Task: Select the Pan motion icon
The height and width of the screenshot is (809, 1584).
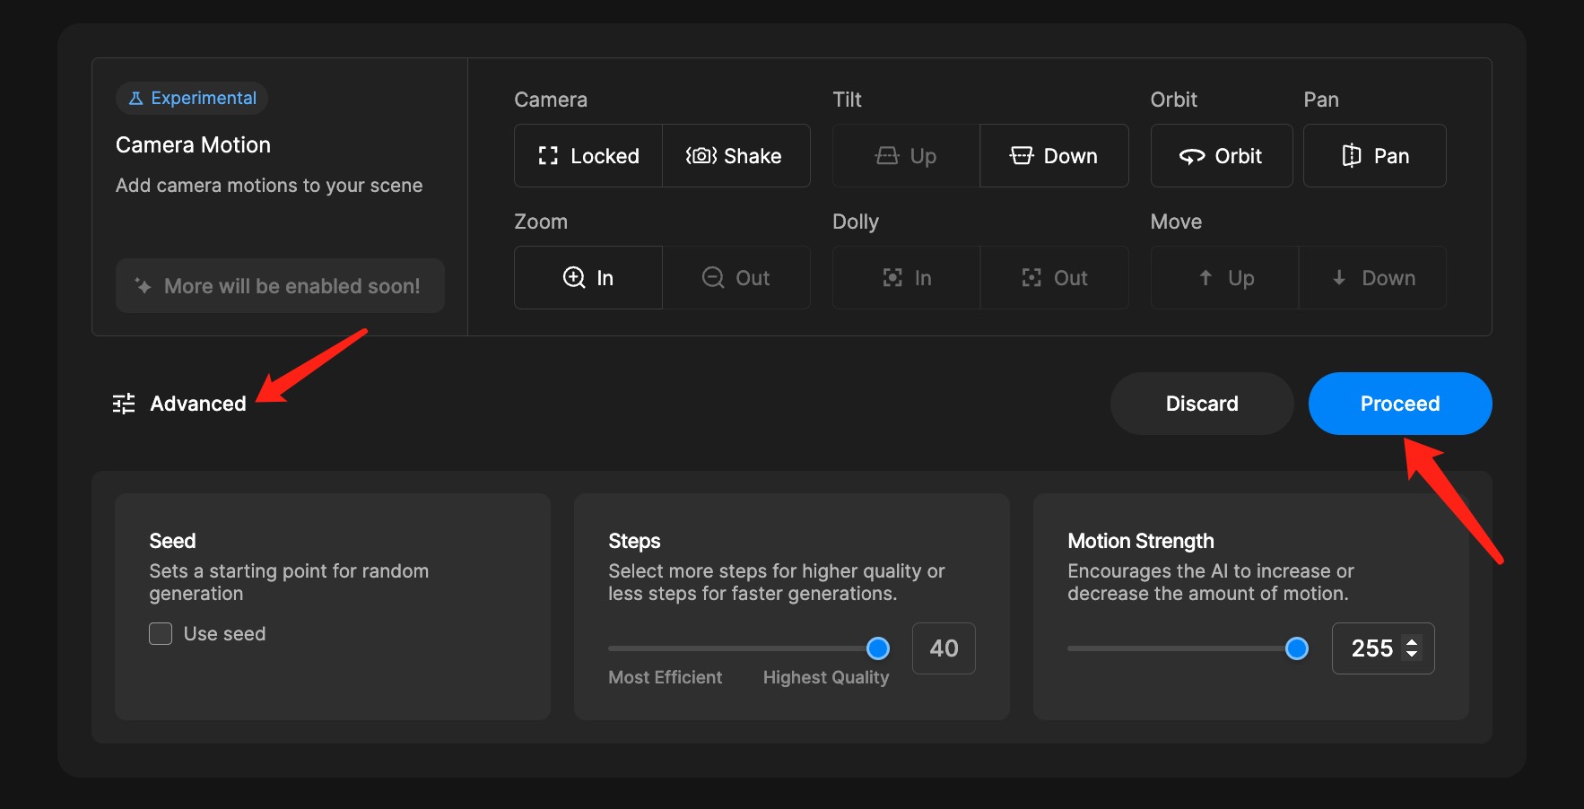Action: pyautogui.click(x=1352, y=156)
